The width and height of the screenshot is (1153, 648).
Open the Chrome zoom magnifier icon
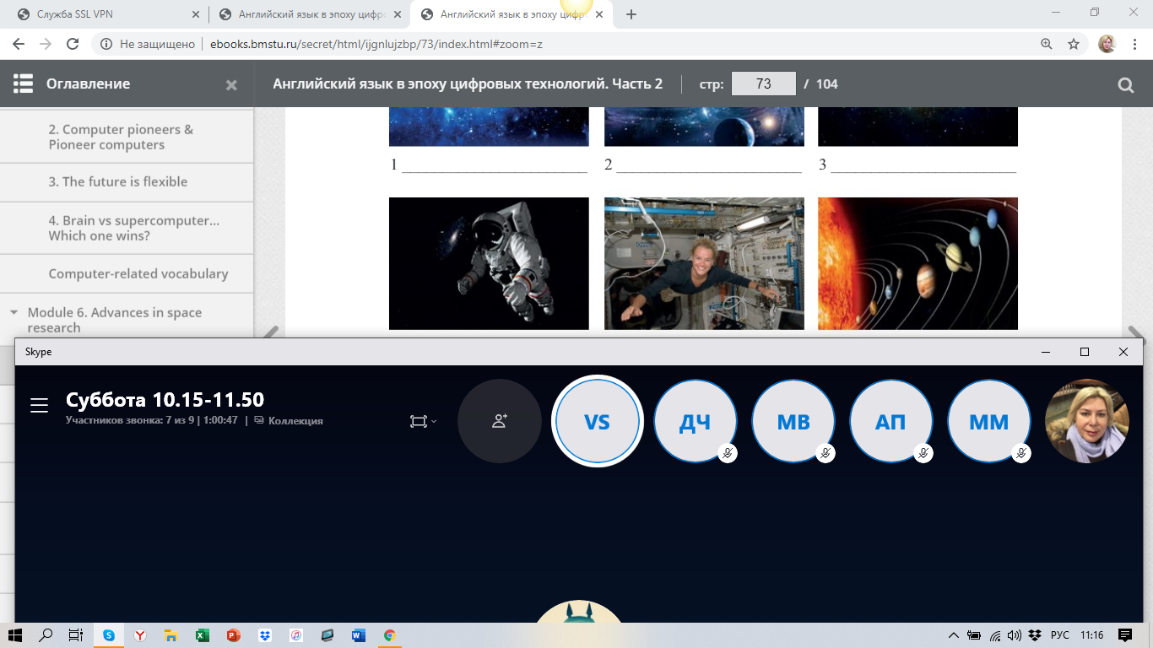pyautogui.click(x=1046, y=44)
